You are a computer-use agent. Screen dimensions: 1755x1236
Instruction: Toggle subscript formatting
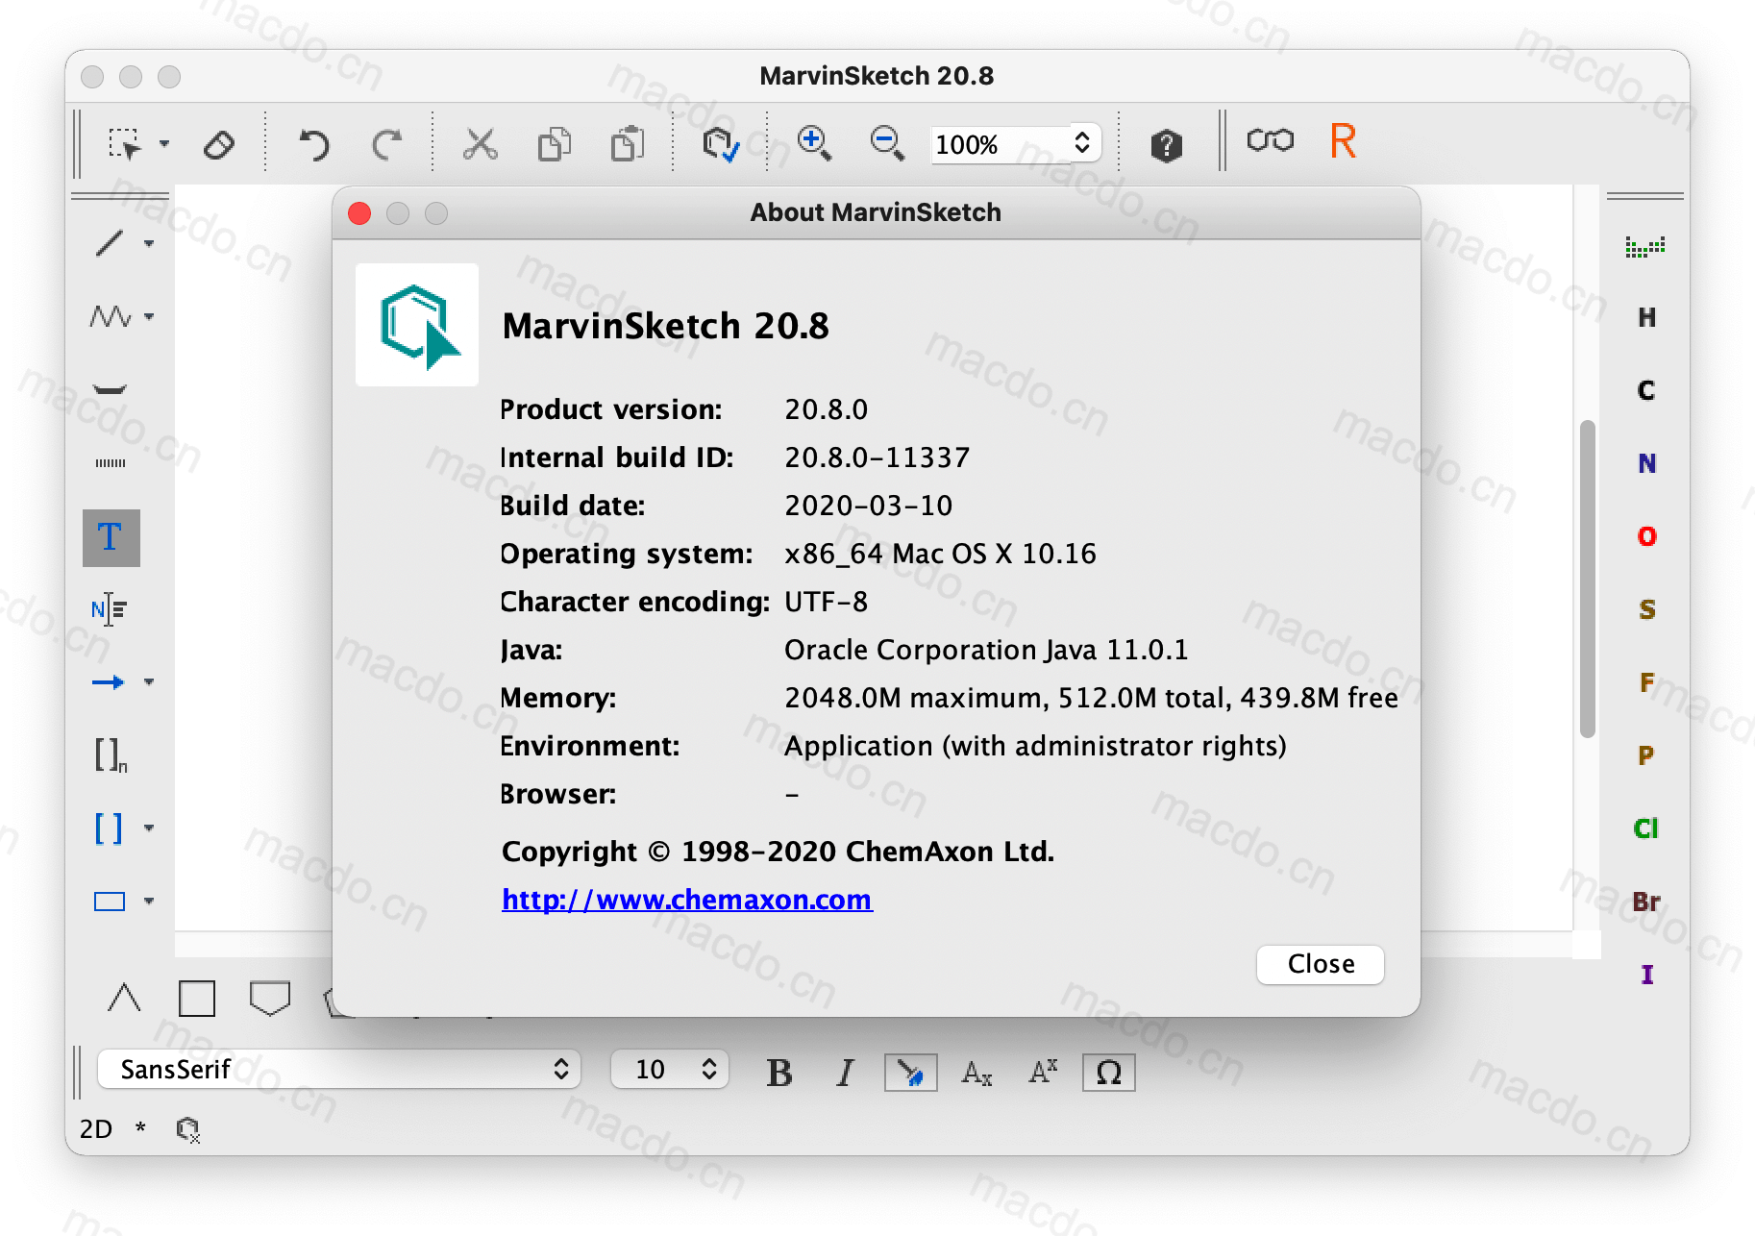(x=976, y=1073)
